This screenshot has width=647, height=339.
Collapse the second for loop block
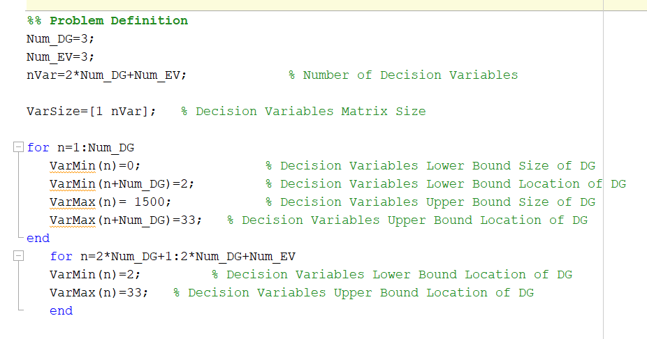pyautogui.click(x=18, y=256)
